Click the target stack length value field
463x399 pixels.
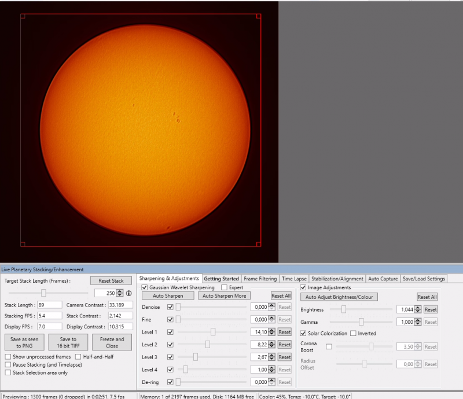coord(105,293)
